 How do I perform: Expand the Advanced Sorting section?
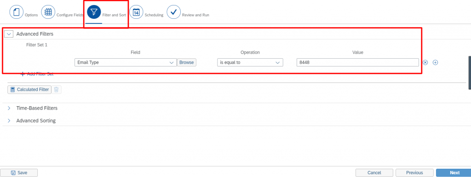[x=9, y=121]
